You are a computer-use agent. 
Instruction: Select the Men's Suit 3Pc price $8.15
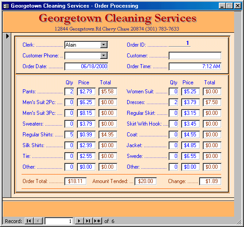pyautogui.click(x=86, y=113)
